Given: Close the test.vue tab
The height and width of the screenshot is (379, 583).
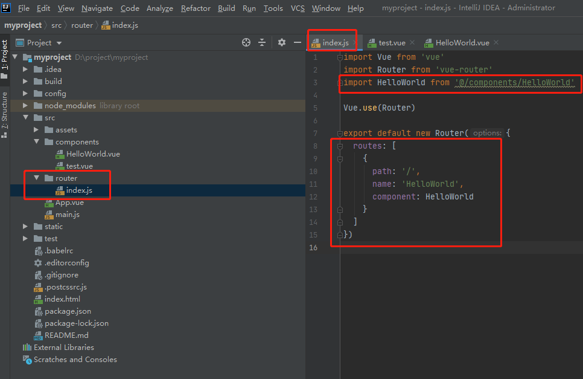Looking at the screenshot, I should [412, 42].
